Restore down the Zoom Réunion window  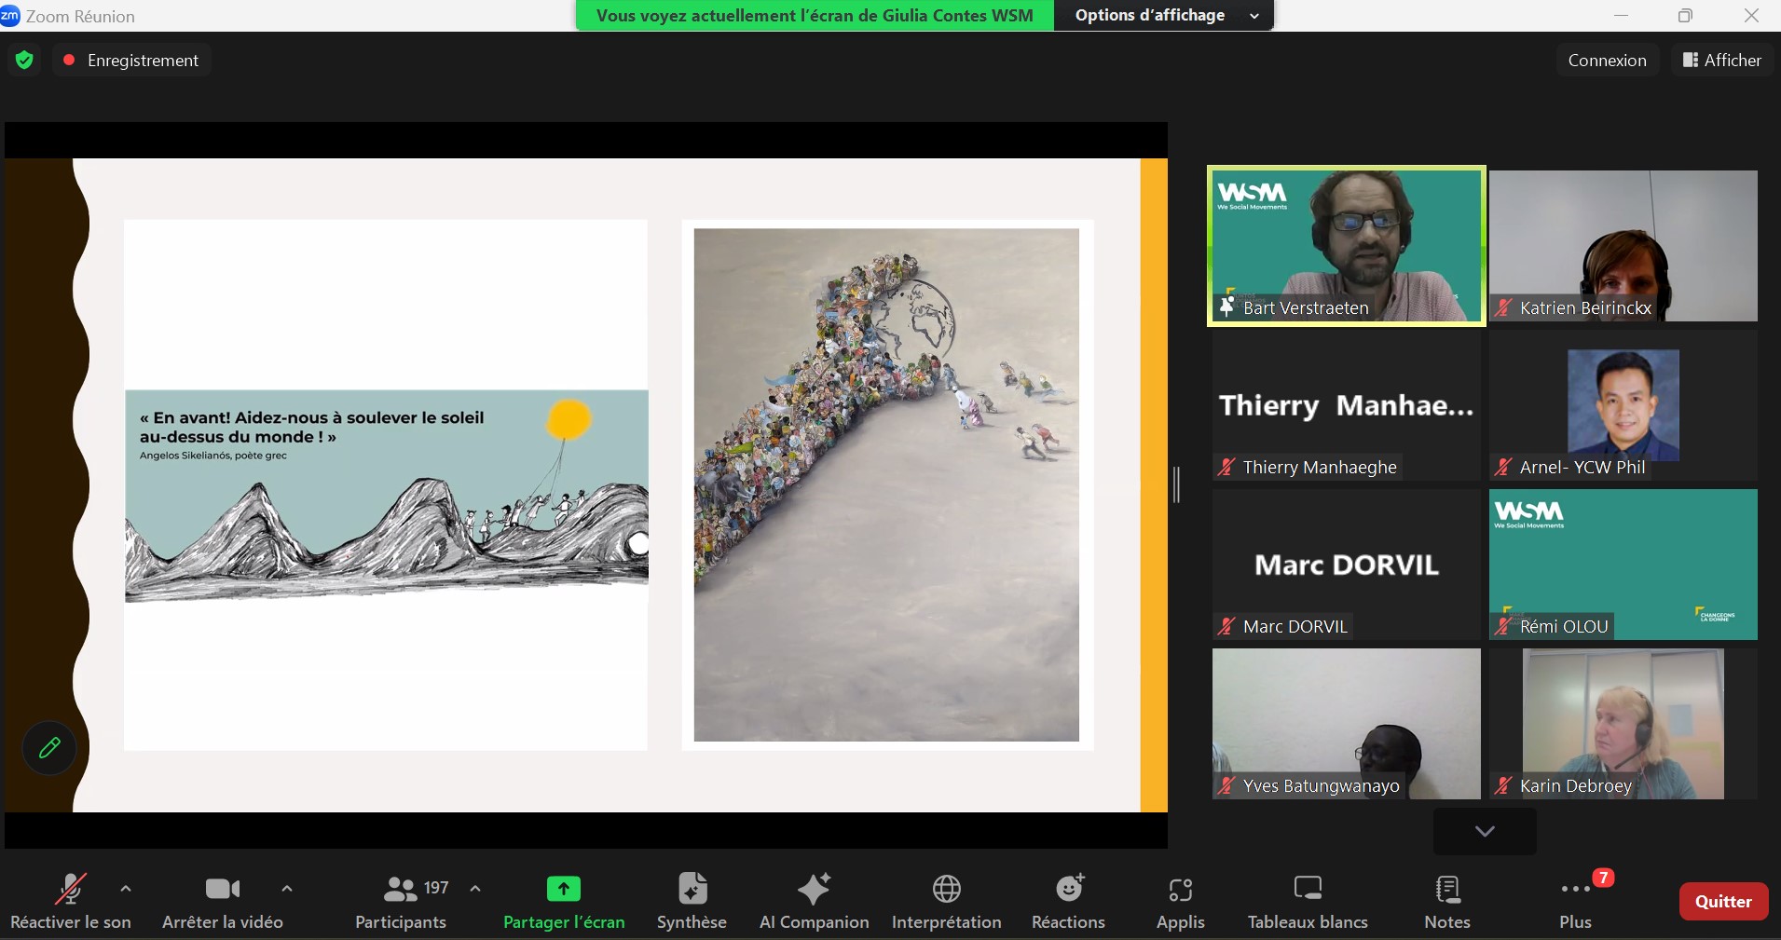1685,16
